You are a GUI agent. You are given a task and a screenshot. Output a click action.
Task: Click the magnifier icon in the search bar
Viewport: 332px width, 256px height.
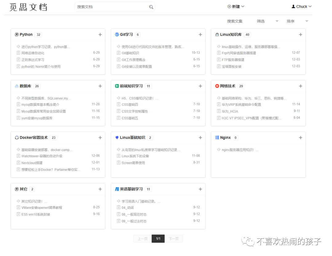click(151, 6)
